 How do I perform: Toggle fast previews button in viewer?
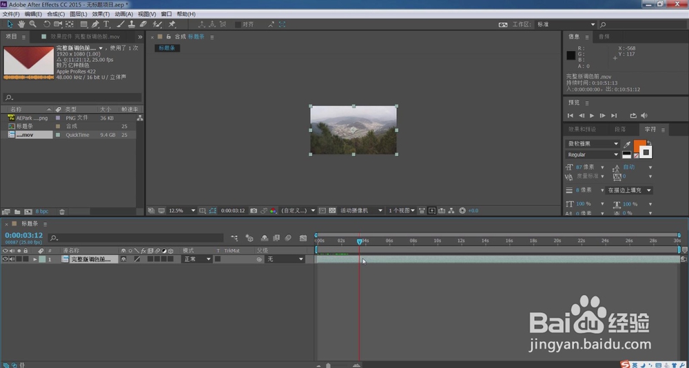click(x=432, y=210)
